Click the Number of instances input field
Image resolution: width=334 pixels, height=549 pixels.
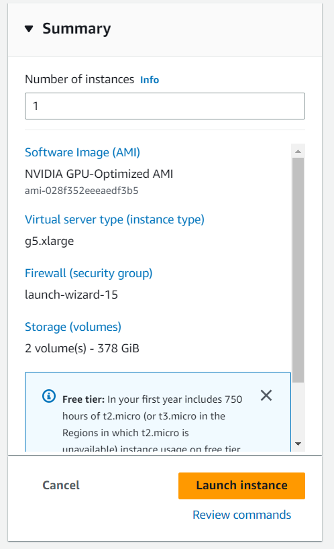click(165, 106)
